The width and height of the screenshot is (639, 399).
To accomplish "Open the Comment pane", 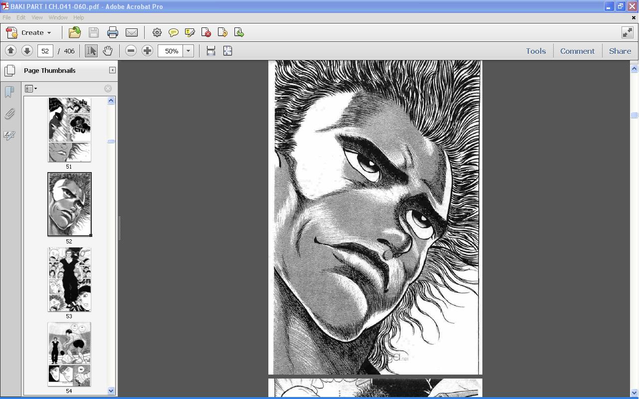I will click(x=577, y=51).
